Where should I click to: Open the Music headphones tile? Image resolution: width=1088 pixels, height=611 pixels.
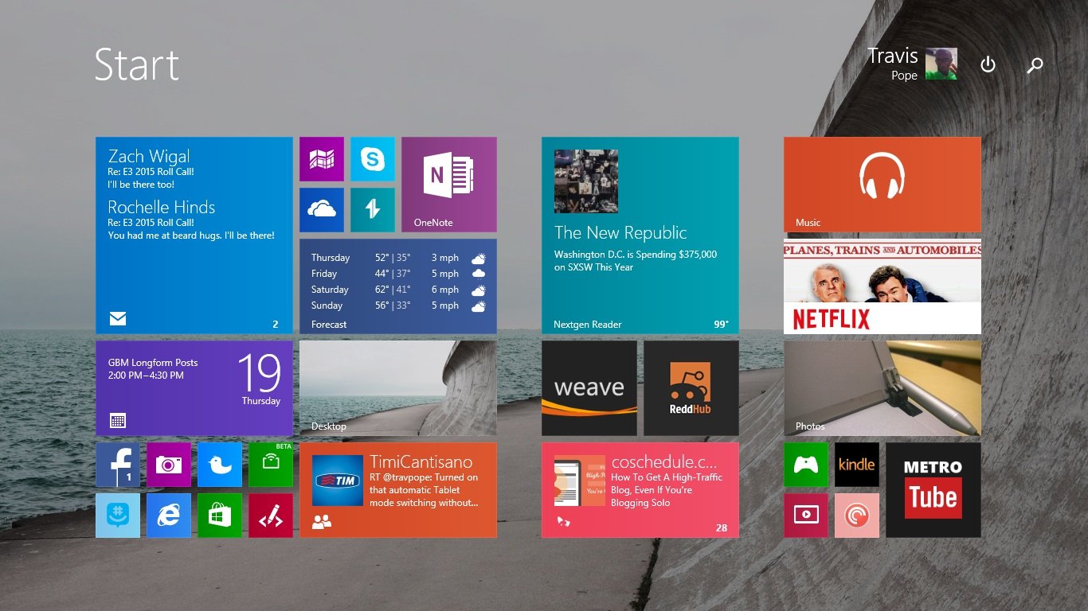point(883,185)
